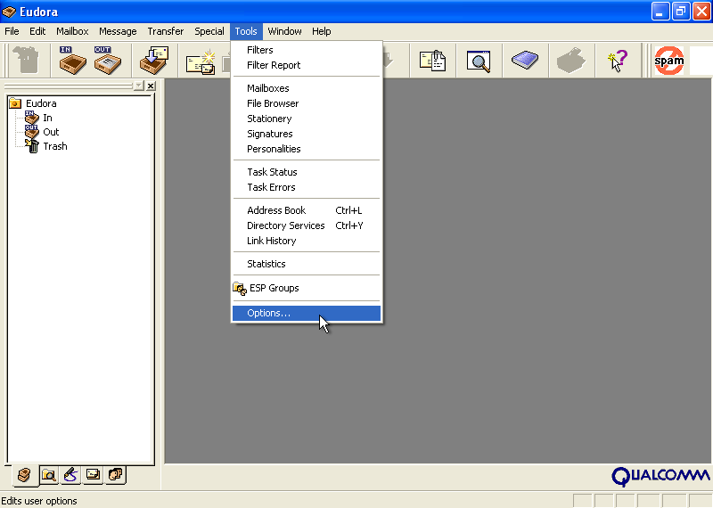Select the Stationery tab icon
This screenshot has width=713, height=508.
click(93, 475)
